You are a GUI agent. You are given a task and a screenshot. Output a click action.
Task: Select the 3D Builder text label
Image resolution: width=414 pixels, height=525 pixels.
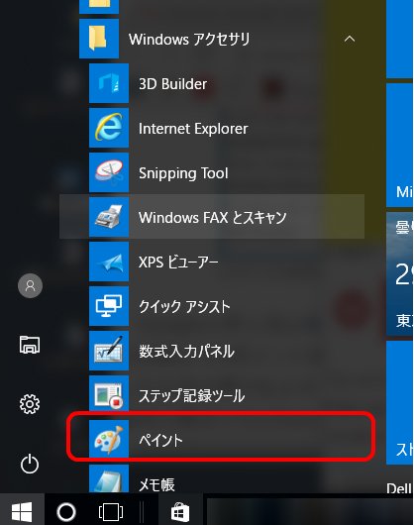172,84
